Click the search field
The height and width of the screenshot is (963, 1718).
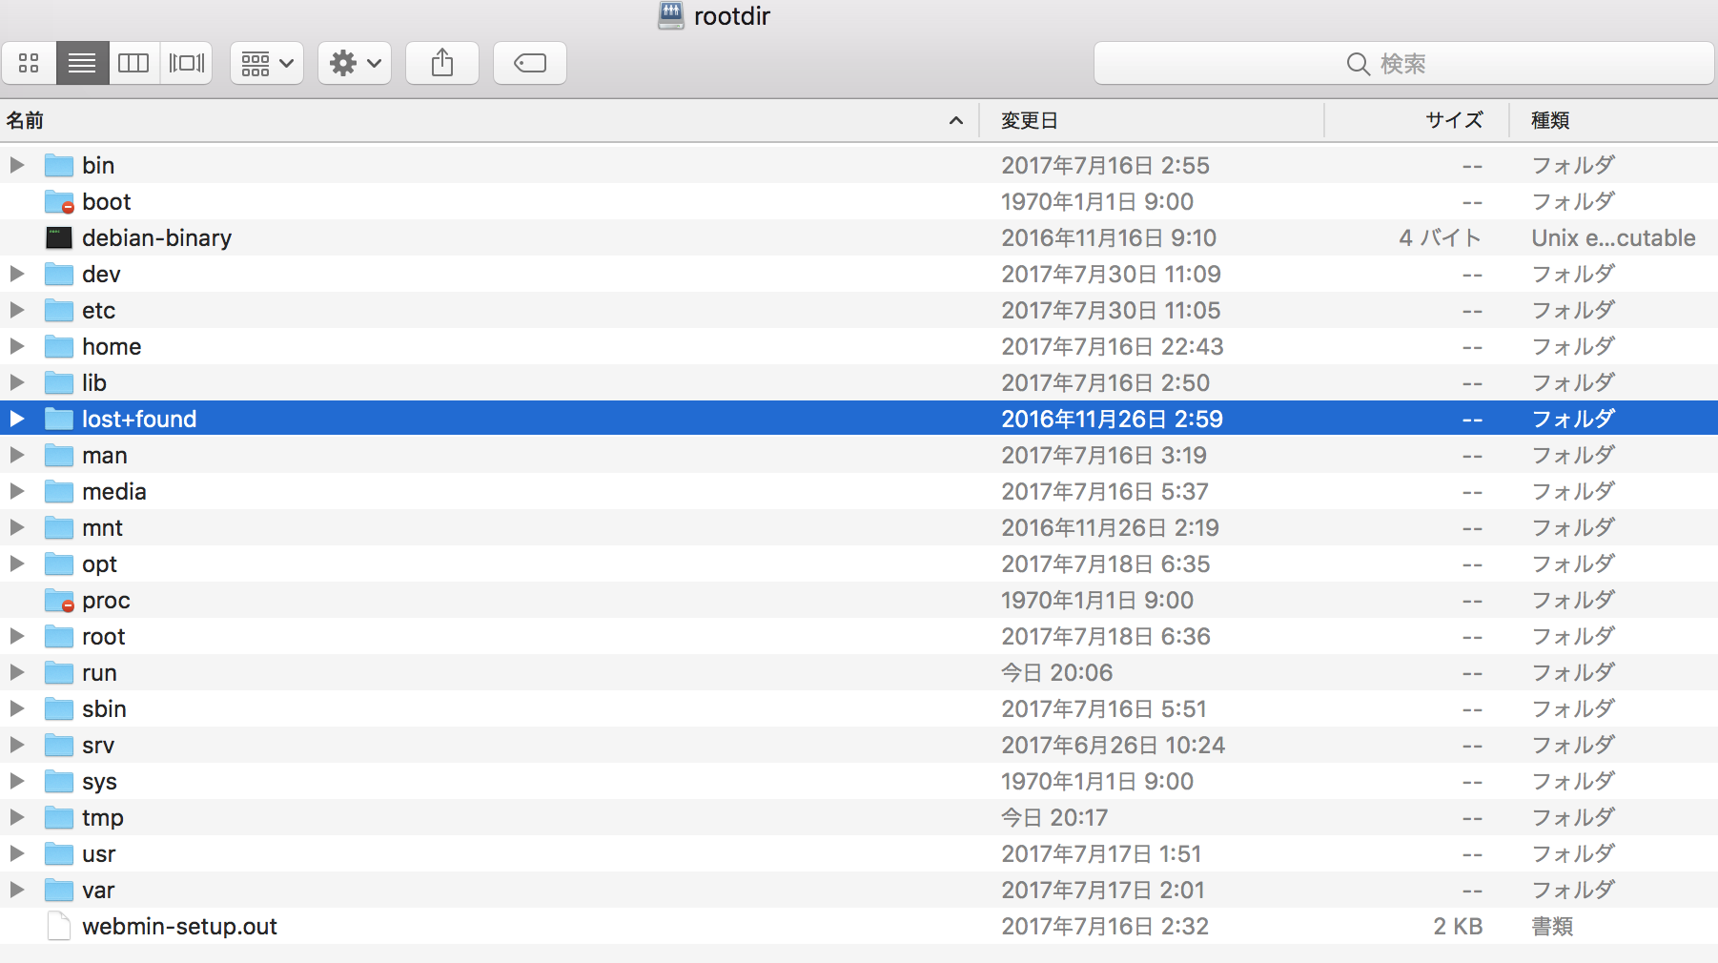point(1402,64)
